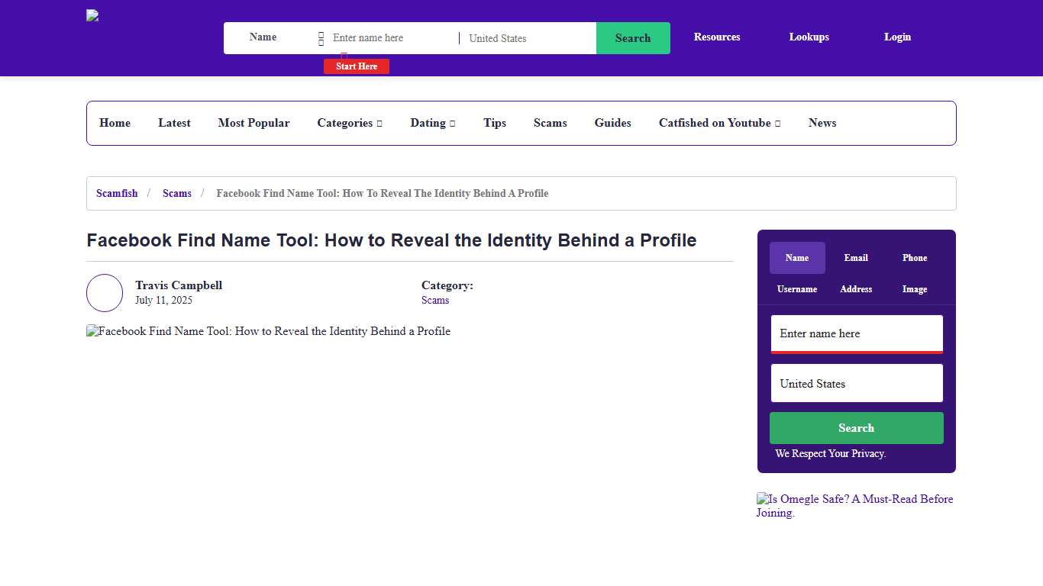Viewport: 1043px width, 586px height.
Task: Select the Username search tab
Action: click(797, 289)
